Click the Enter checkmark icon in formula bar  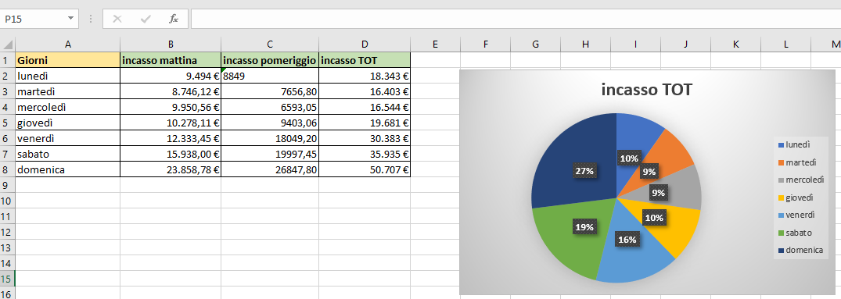(x=146, y=19)
